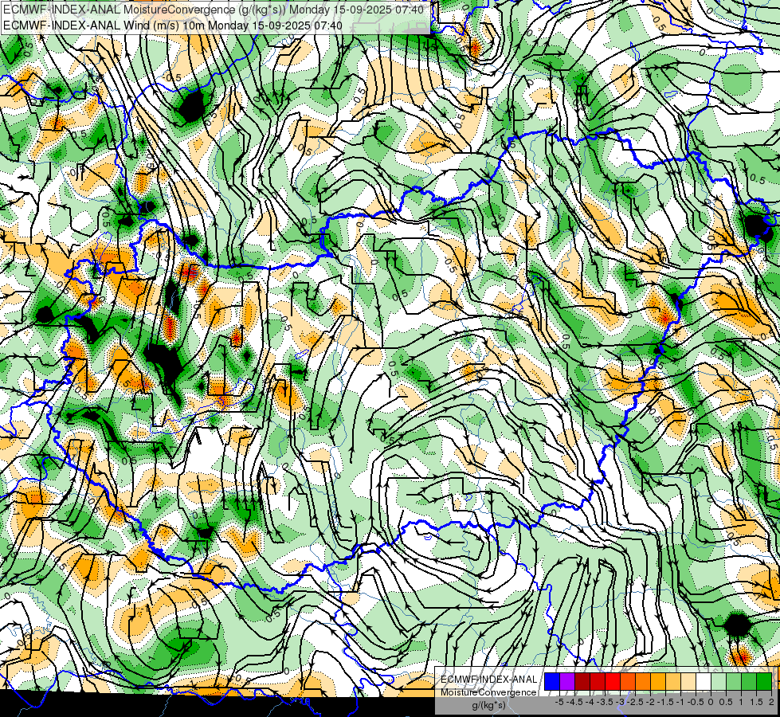This screenshot has width=780, height=717.
Task: Click the MoistureConvergence title line at top
Action: point(214,10)
